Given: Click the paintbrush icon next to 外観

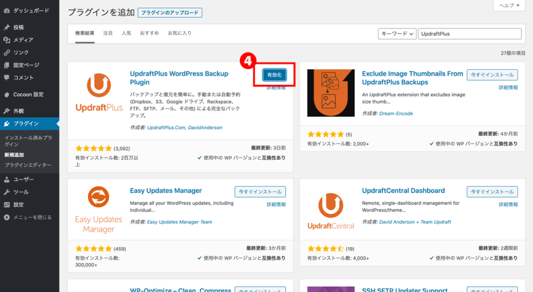Looking at the screenshot, I should [x=6, y=111].
